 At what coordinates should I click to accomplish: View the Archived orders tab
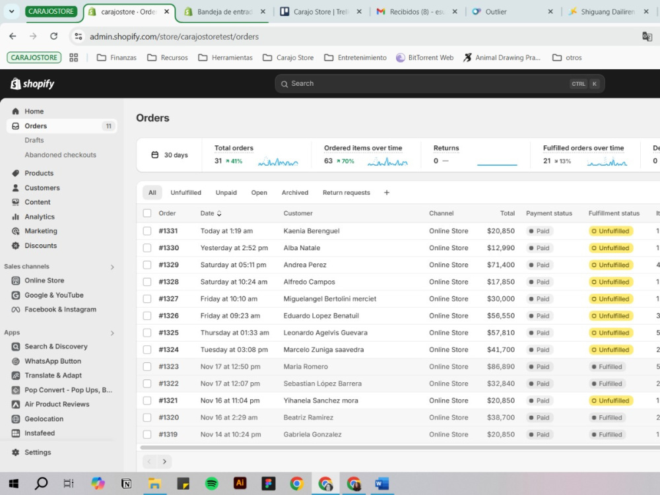[x=295, y=192]
